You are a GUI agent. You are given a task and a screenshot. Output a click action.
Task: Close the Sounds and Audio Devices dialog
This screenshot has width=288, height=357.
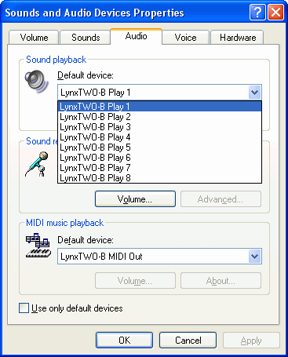pos(275,12)
